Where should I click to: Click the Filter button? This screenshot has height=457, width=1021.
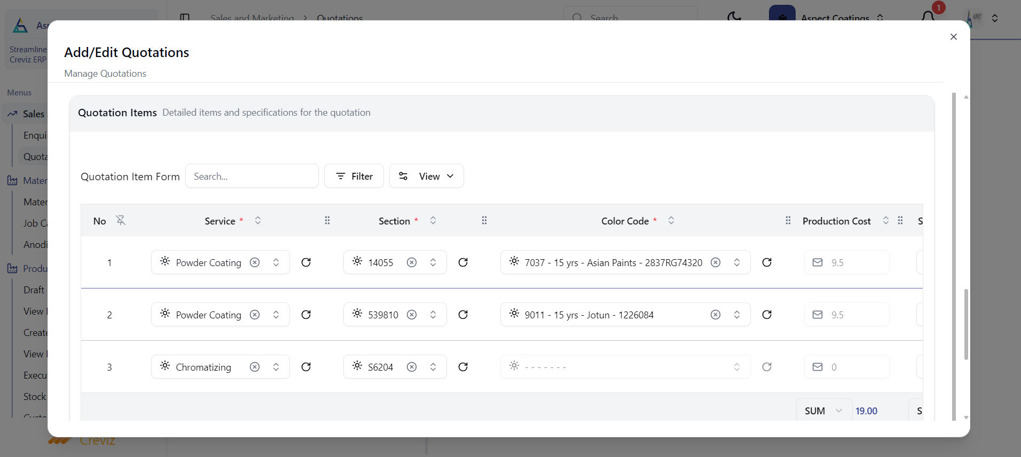click(x=354, y=176)
